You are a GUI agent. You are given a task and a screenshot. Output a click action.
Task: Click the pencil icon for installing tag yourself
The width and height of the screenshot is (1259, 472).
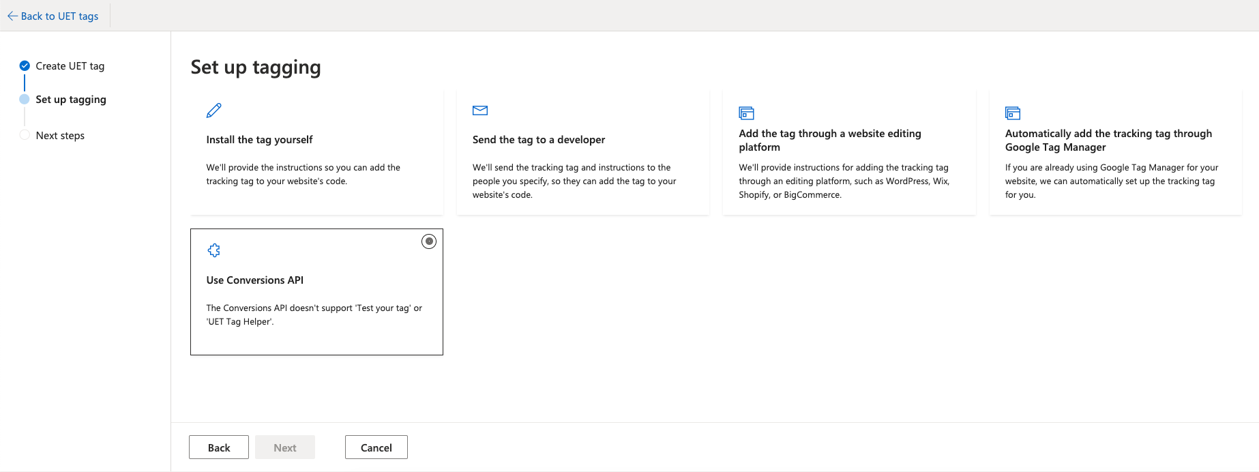(x=214, y=110)
